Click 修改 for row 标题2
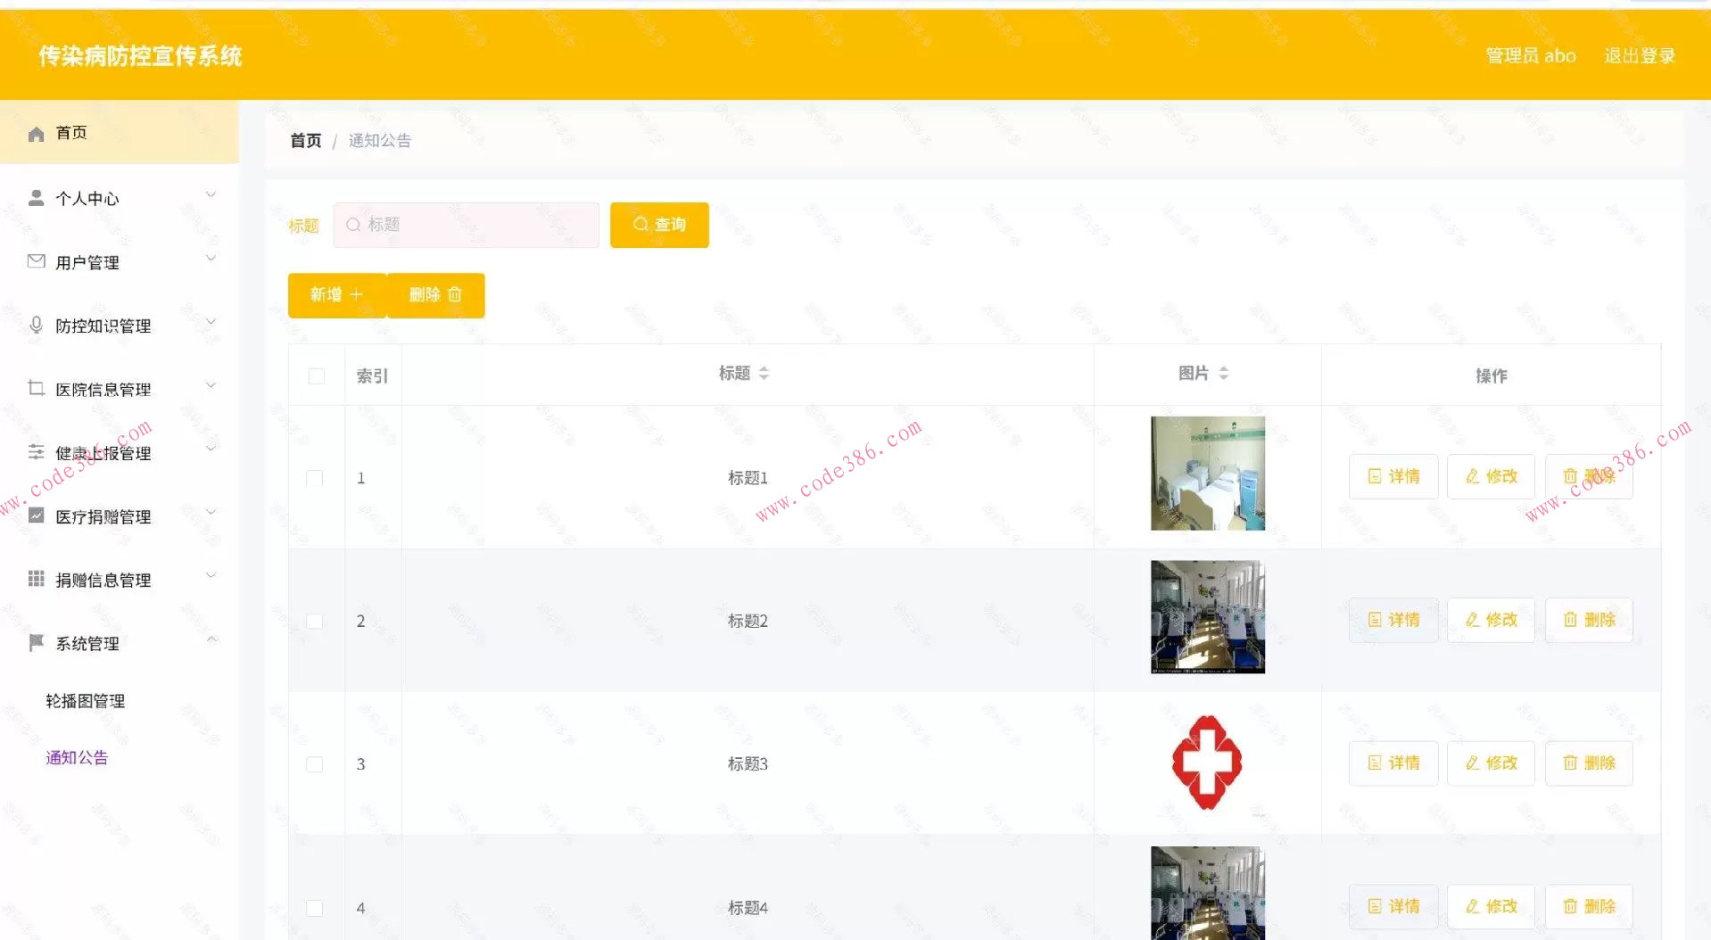This screenshot has width=1711, height=940. [1491, 620]
